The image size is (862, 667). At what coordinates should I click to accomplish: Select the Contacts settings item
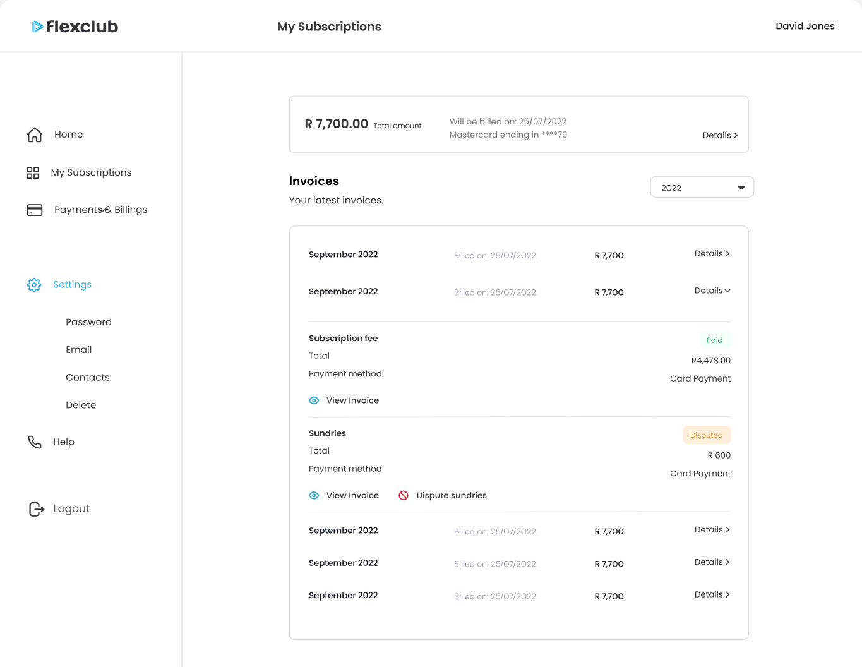88,378
